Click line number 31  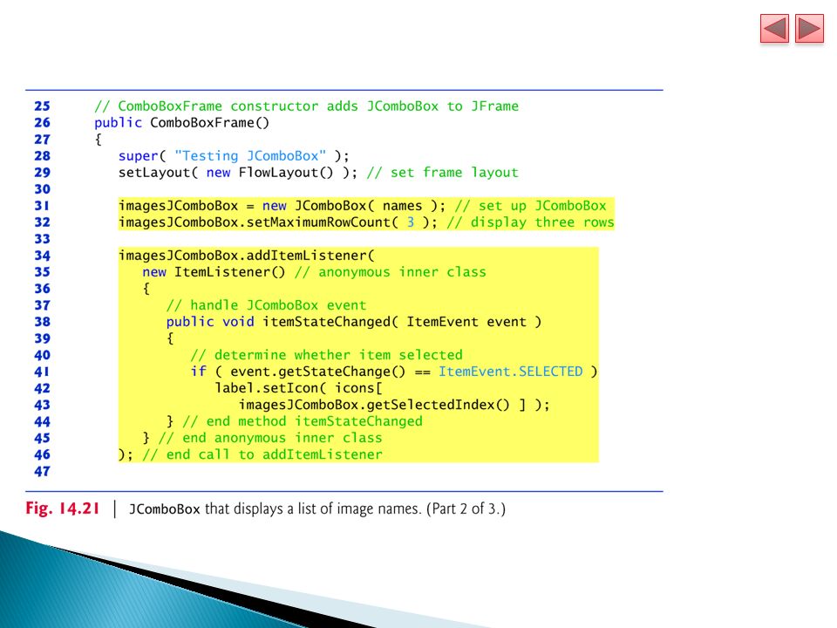pos(42,206)
